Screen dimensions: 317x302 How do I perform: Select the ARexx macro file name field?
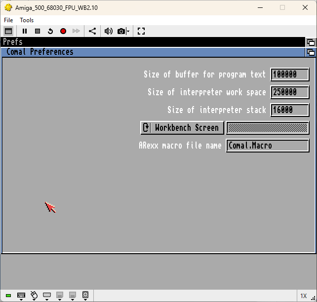[268, 146]
